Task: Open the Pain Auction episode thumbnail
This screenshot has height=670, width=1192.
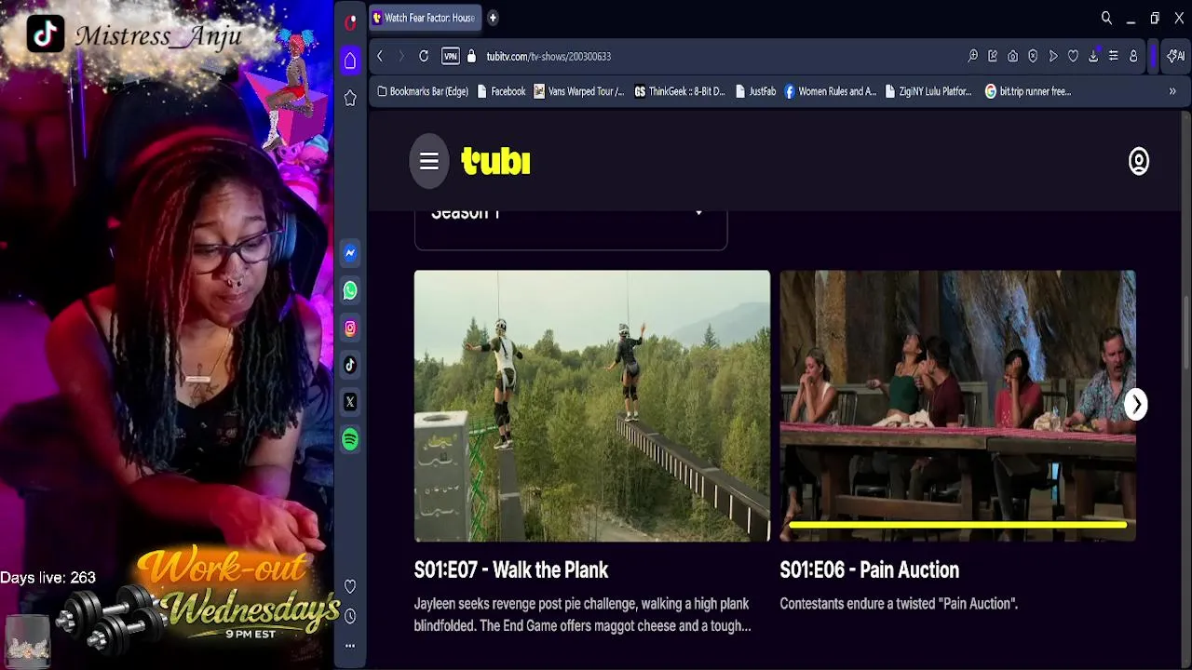Action: [957, 406]
